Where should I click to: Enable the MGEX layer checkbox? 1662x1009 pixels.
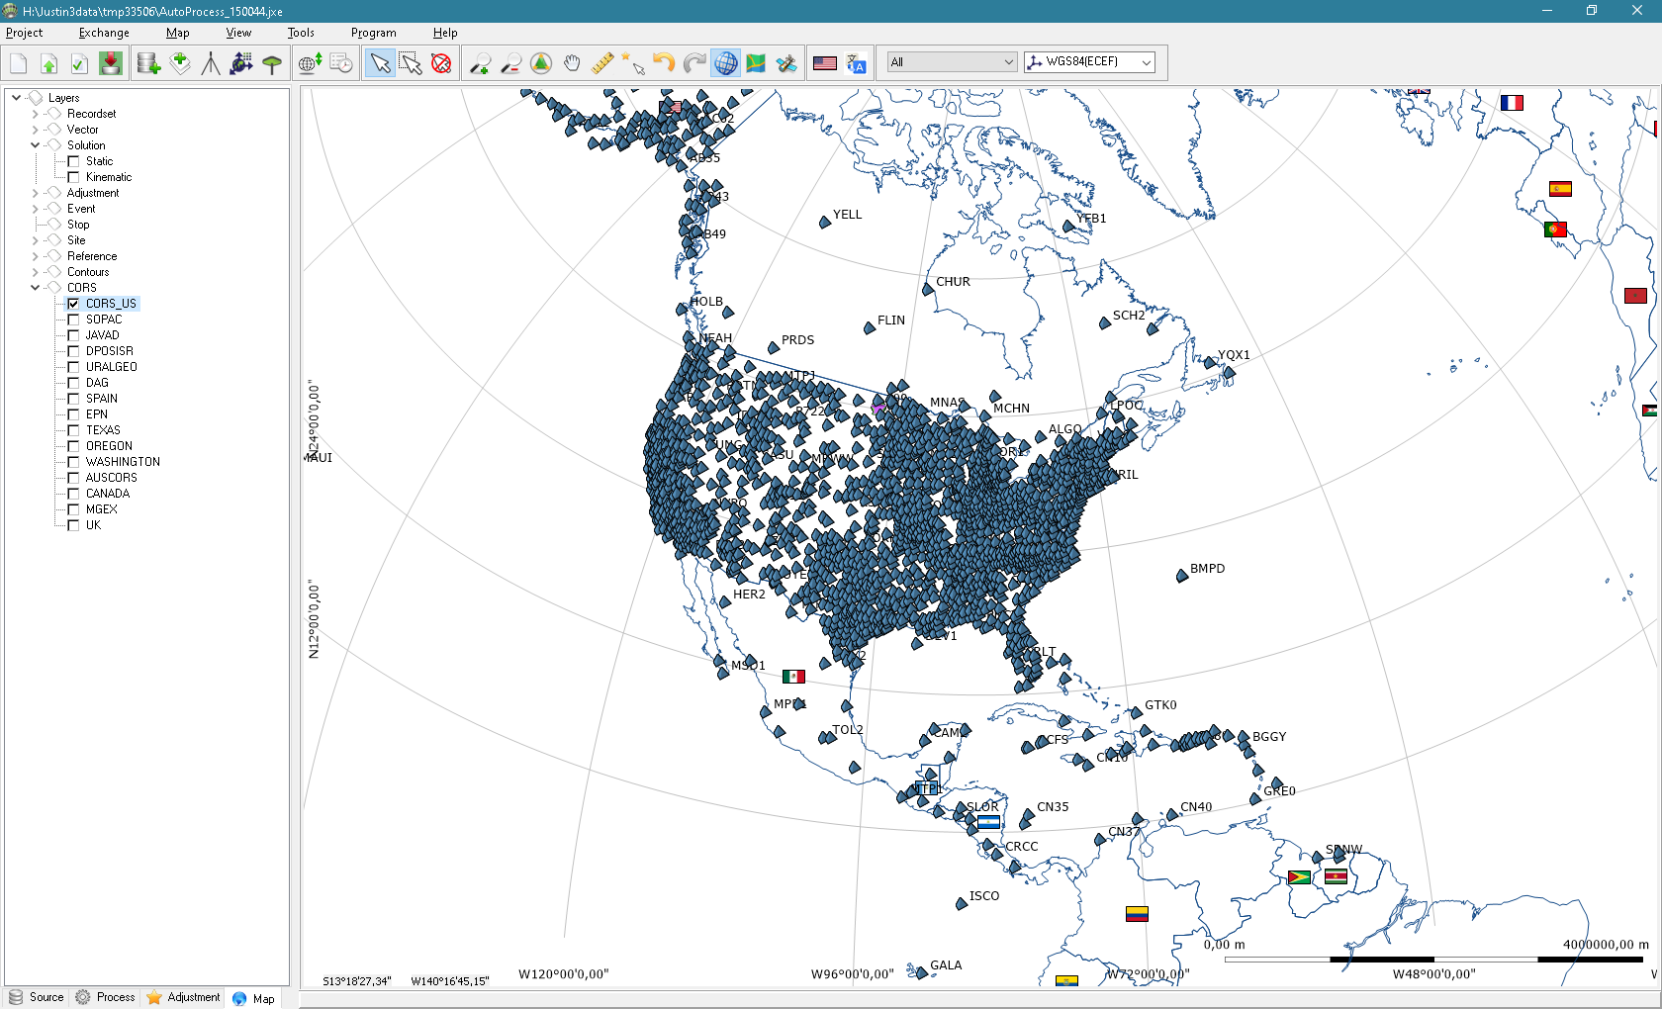point(73,509)
